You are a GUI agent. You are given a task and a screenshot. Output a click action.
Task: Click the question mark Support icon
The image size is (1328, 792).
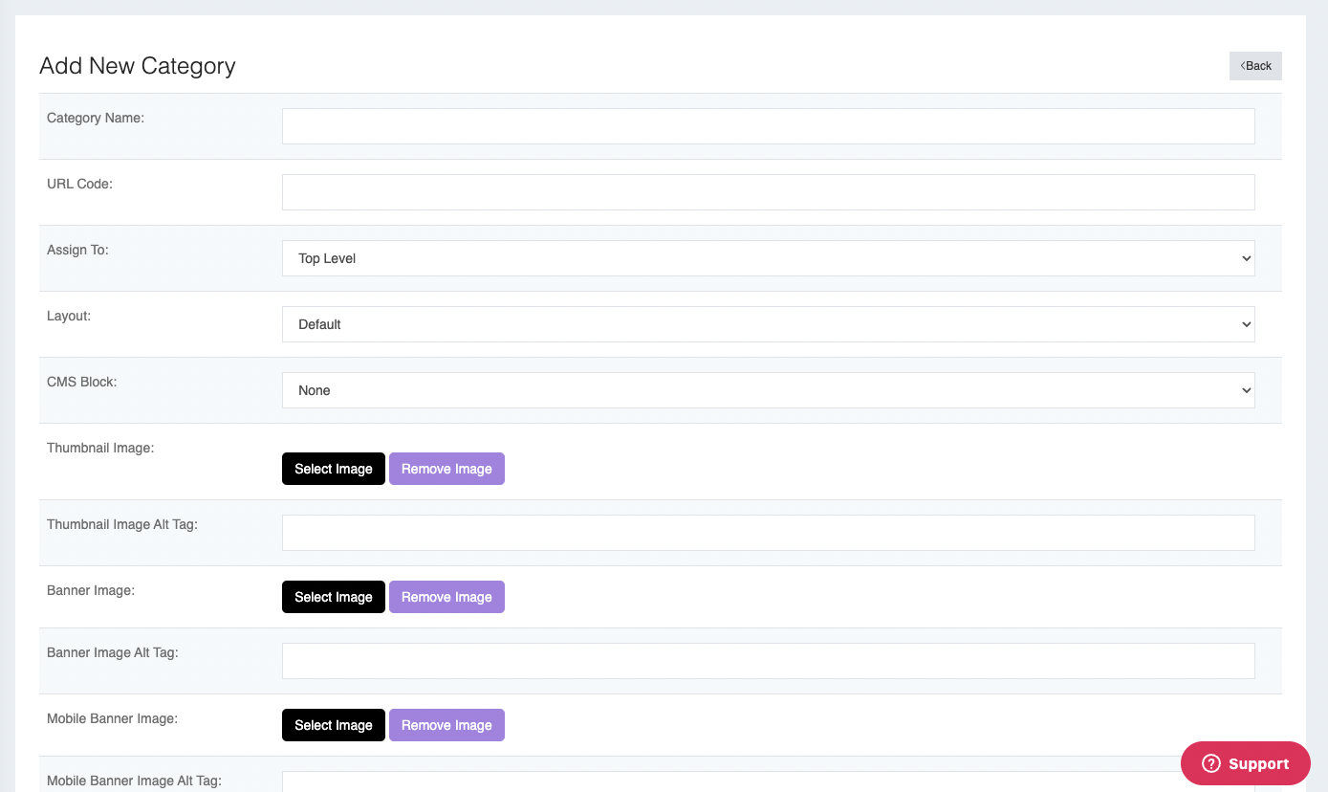[x=1211, y=763]
